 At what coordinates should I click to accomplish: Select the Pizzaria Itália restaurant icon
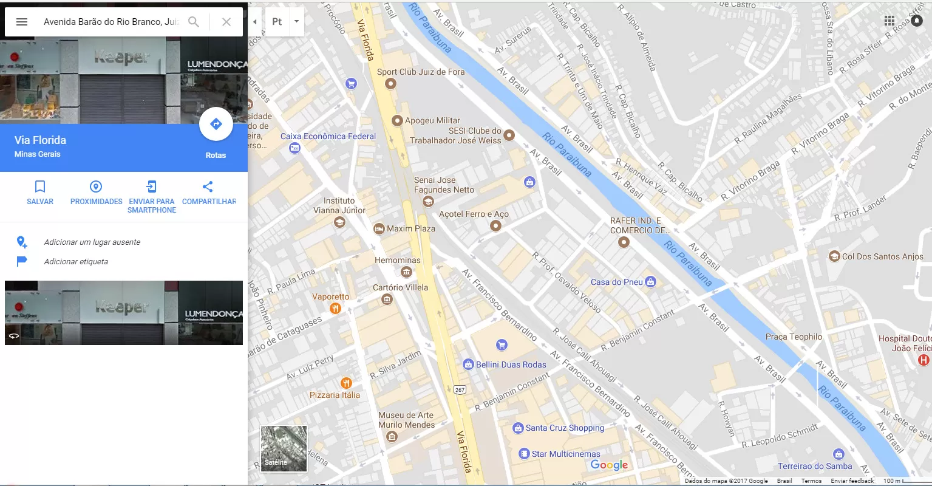pos(346,383)
